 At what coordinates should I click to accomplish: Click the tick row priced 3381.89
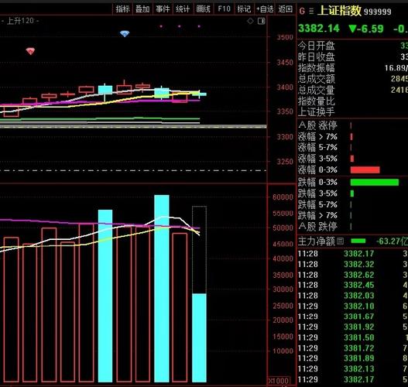tap(352, 358)
